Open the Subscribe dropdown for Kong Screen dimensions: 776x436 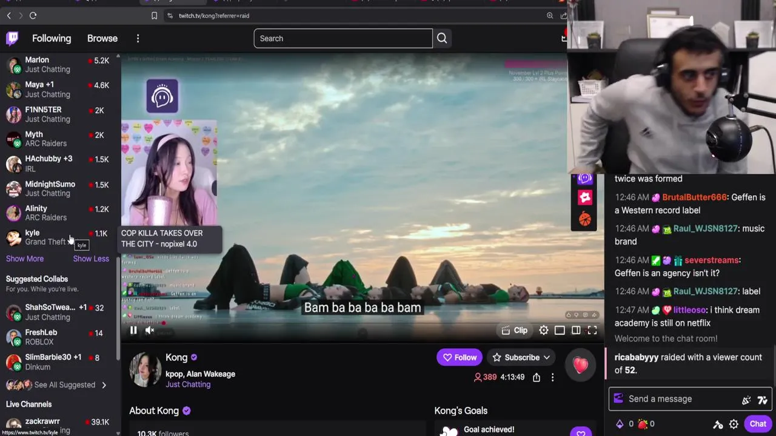[521, 357]
